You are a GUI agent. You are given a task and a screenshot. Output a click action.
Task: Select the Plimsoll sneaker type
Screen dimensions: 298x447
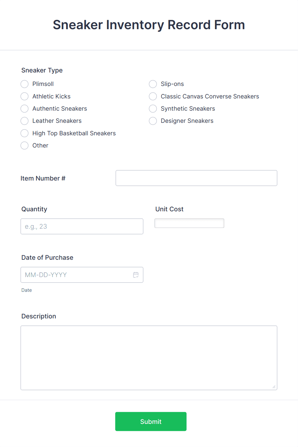(x=24, y=84)
